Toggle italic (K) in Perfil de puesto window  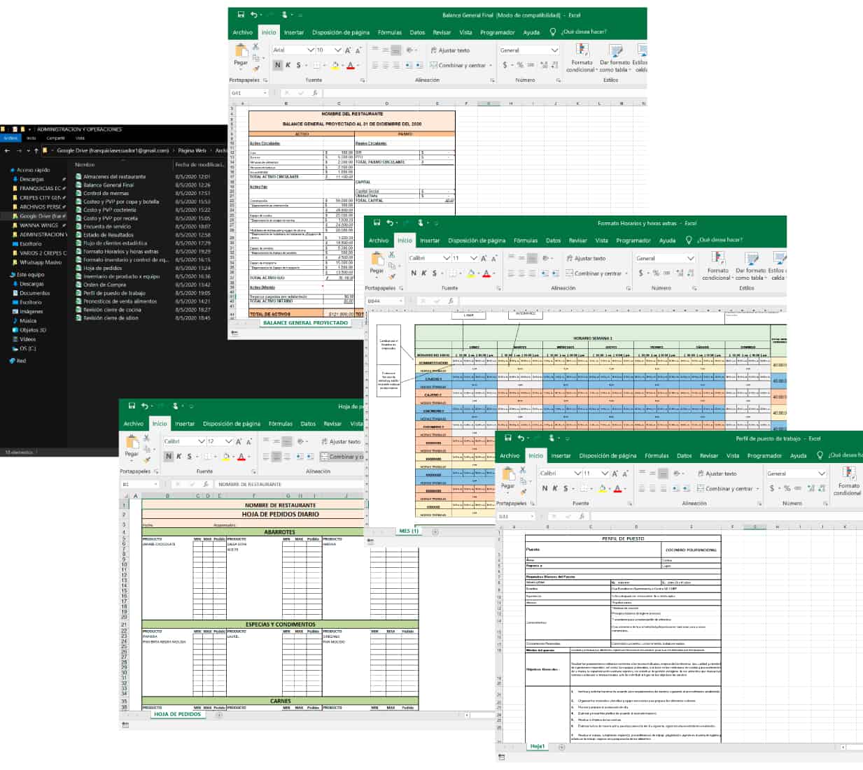[555, 488]
